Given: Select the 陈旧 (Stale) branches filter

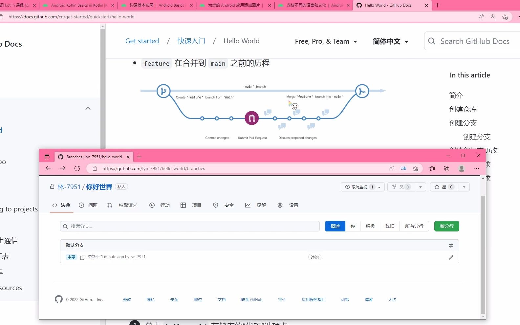Looking at the screenshot, I should [390, 226].
